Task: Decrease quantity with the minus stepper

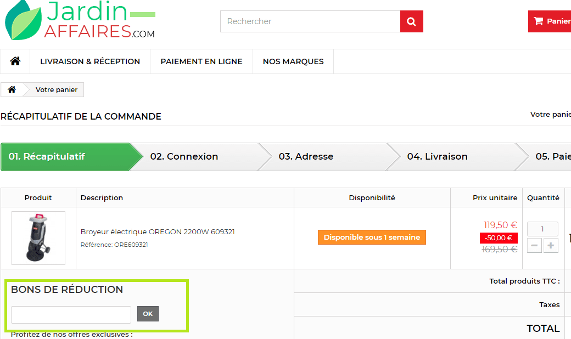Action: [x=534, y=245]
